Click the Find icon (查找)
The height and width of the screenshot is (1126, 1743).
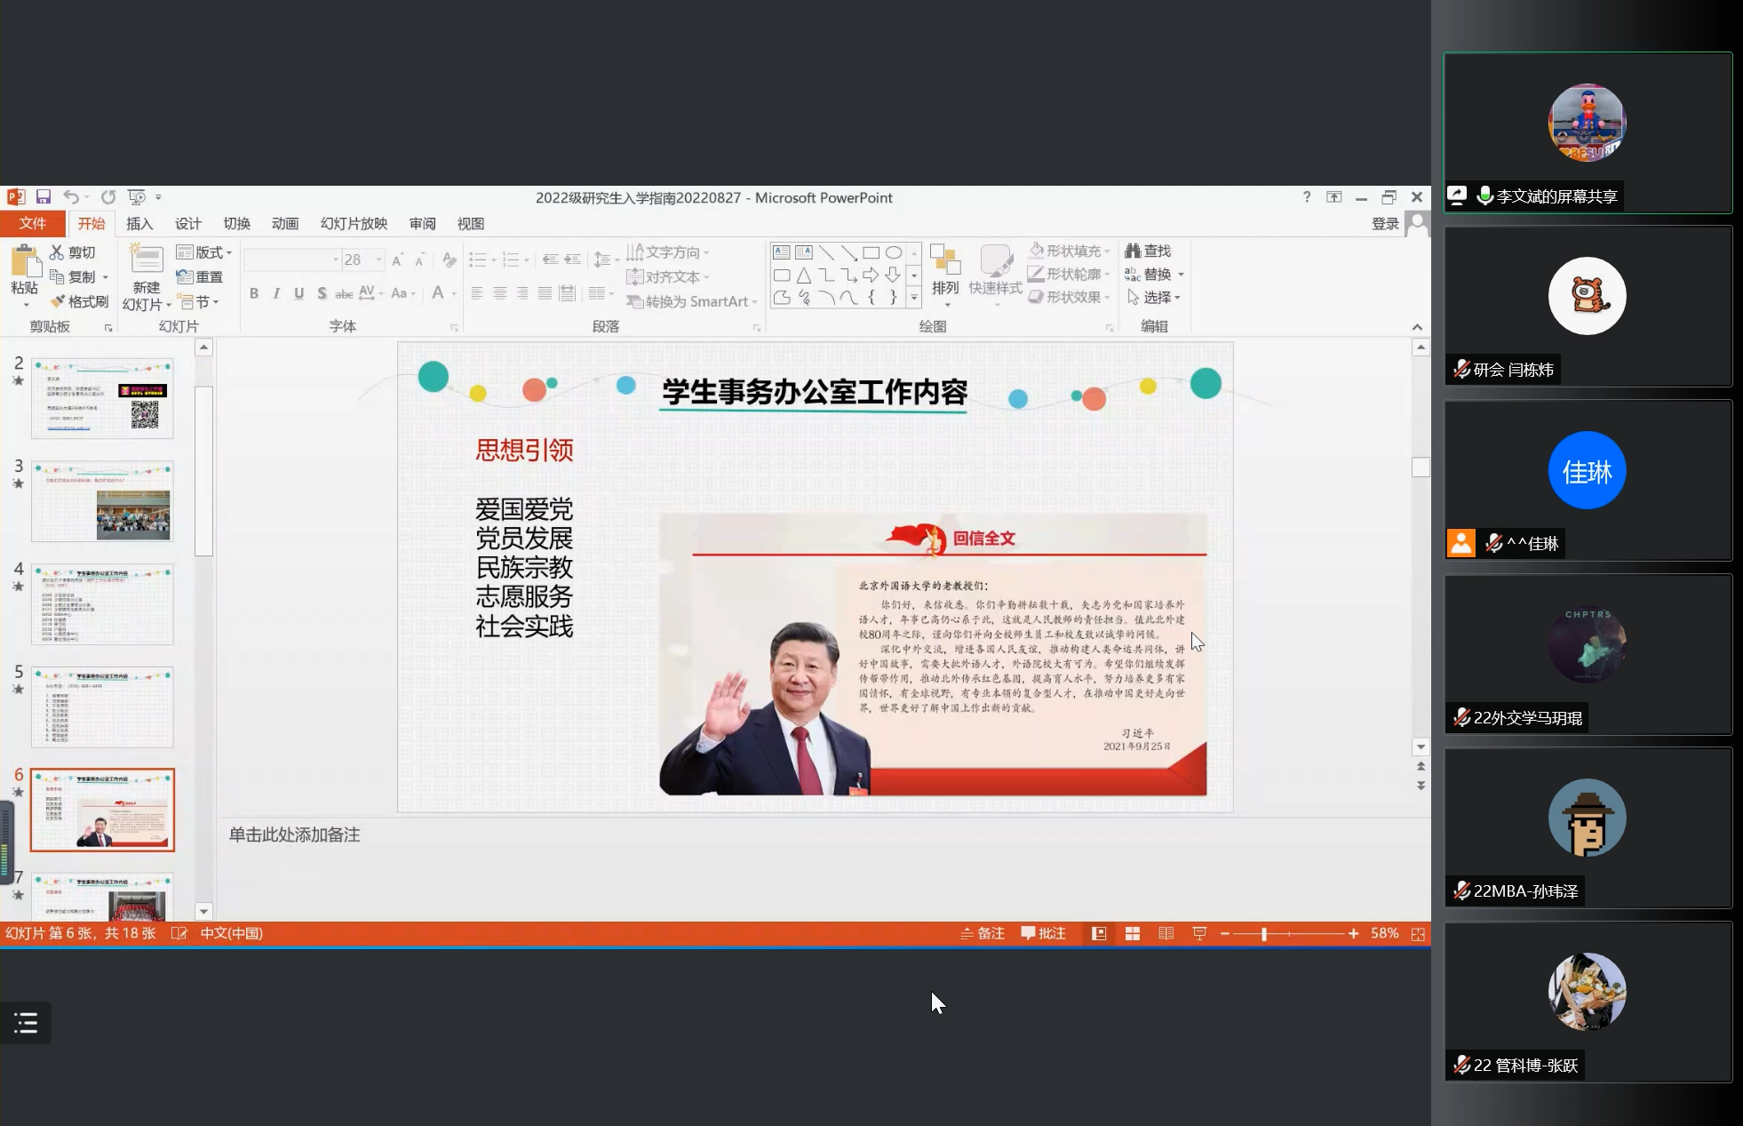1148,252
